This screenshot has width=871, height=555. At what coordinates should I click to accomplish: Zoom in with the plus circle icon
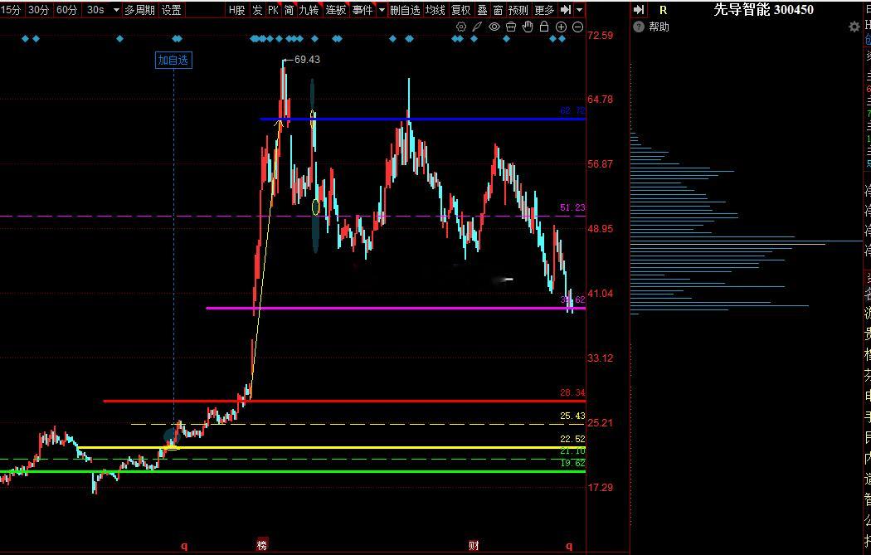561,27
